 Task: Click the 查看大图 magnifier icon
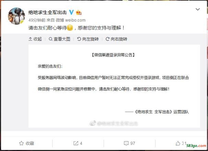(50, 39)
